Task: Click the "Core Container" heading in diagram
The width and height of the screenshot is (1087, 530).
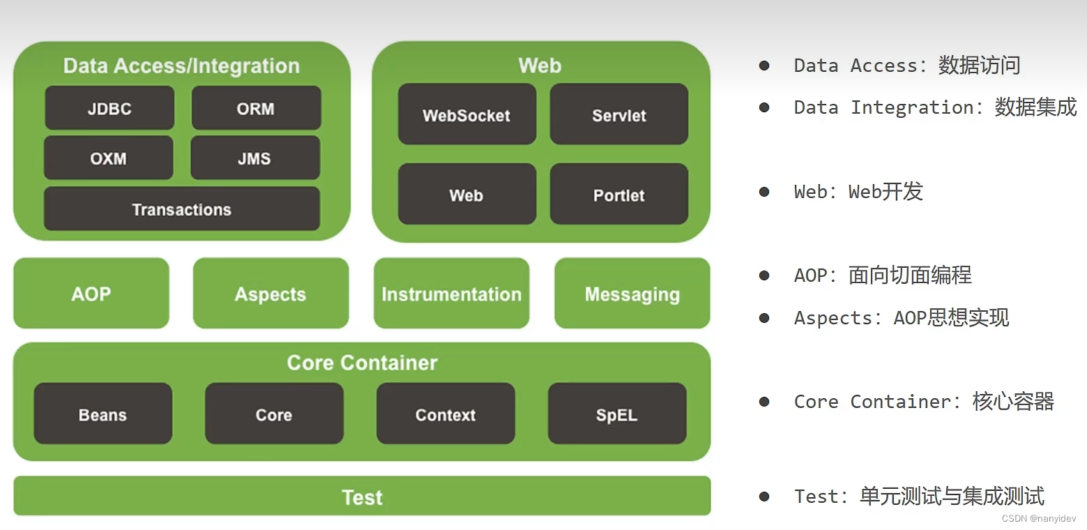Action: click(362, 363)
